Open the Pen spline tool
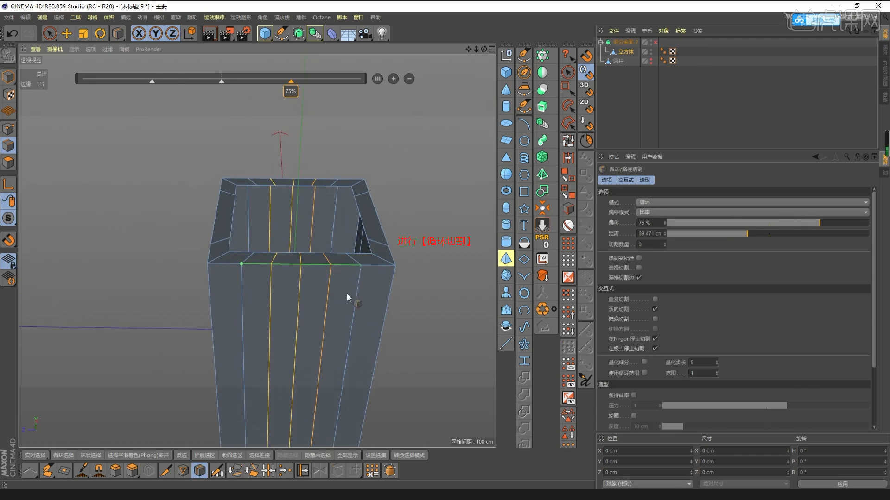The width and height of the screenshot is (890, 500). pos(281,33)
